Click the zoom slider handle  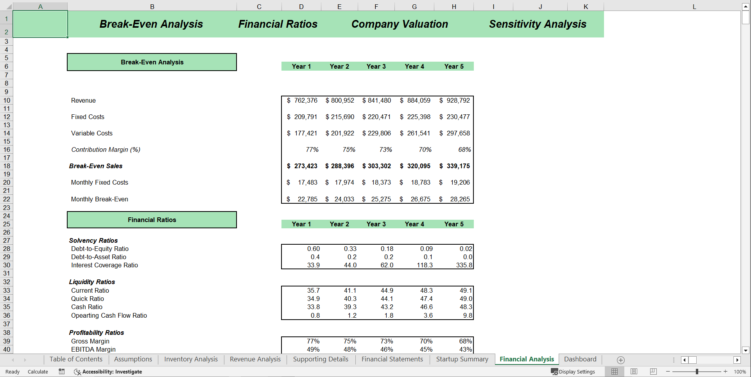pos(697,372)
